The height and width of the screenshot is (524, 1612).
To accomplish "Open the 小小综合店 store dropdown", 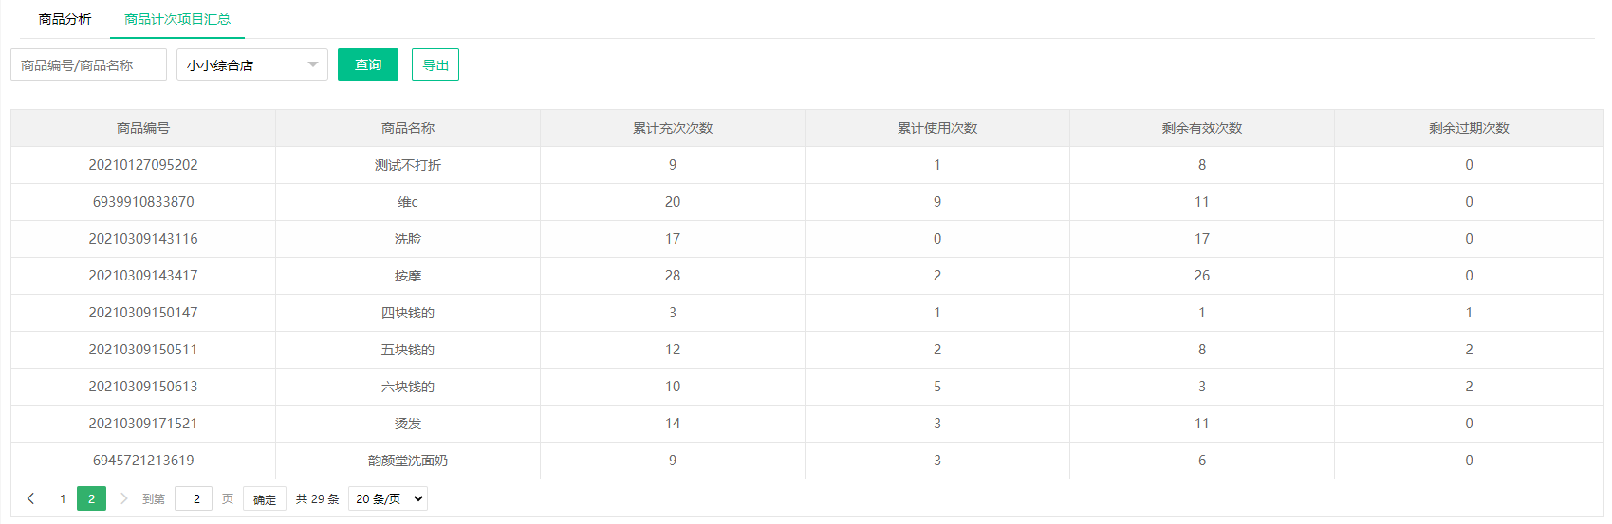I will 251,65.
